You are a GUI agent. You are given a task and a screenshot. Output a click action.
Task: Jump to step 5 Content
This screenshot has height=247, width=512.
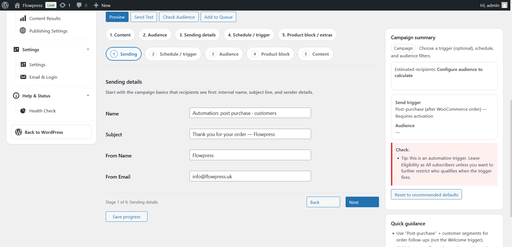316,54
